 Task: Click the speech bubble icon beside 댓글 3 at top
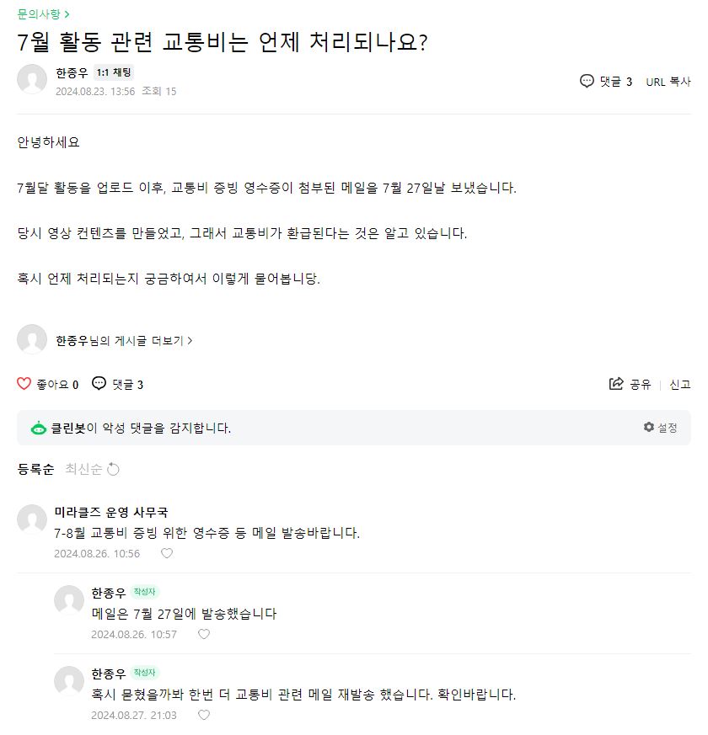point(587,81)
